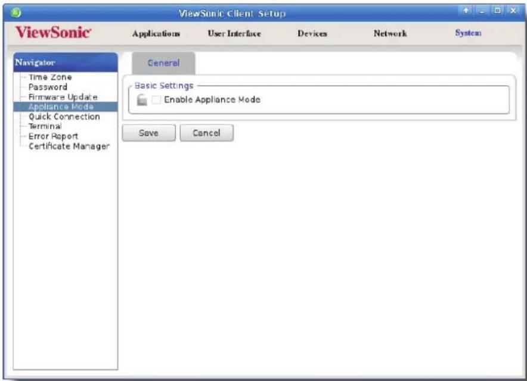Click the green ViewSonic title bar icon
527x381 pixels.
point(15,13)
